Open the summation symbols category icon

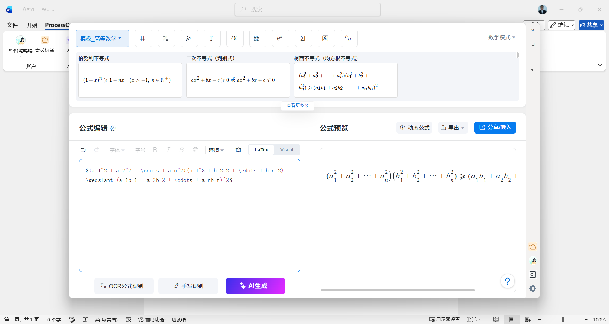tap(303, 38)
